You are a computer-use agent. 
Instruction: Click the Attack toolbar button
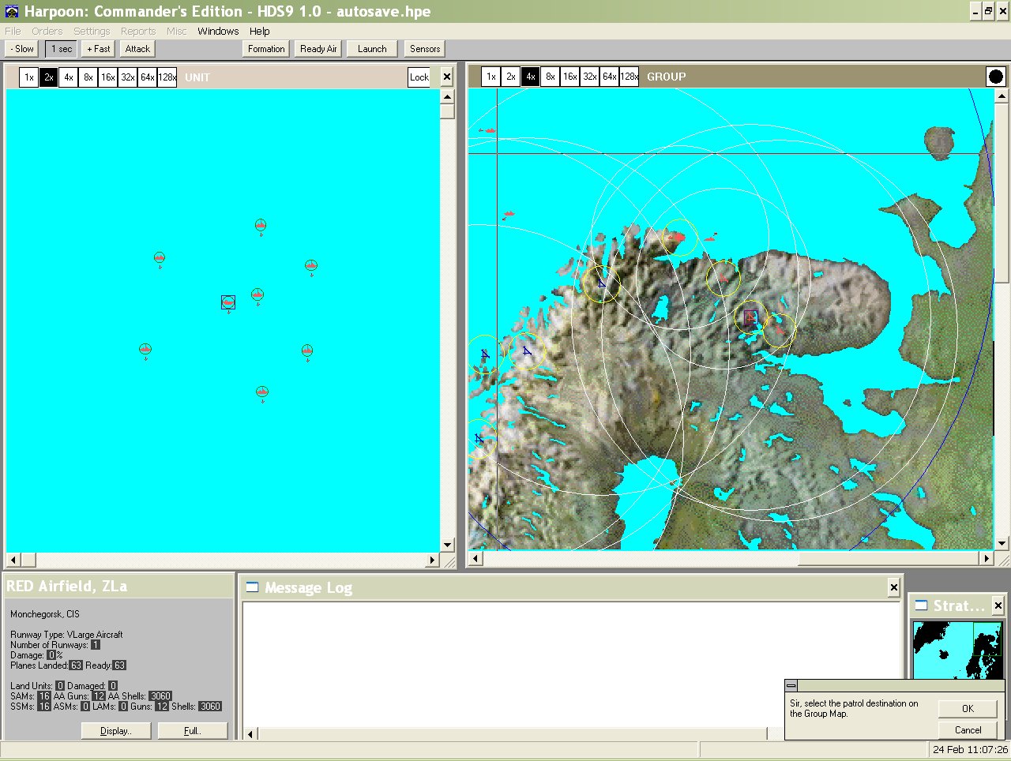coord(137,49)
